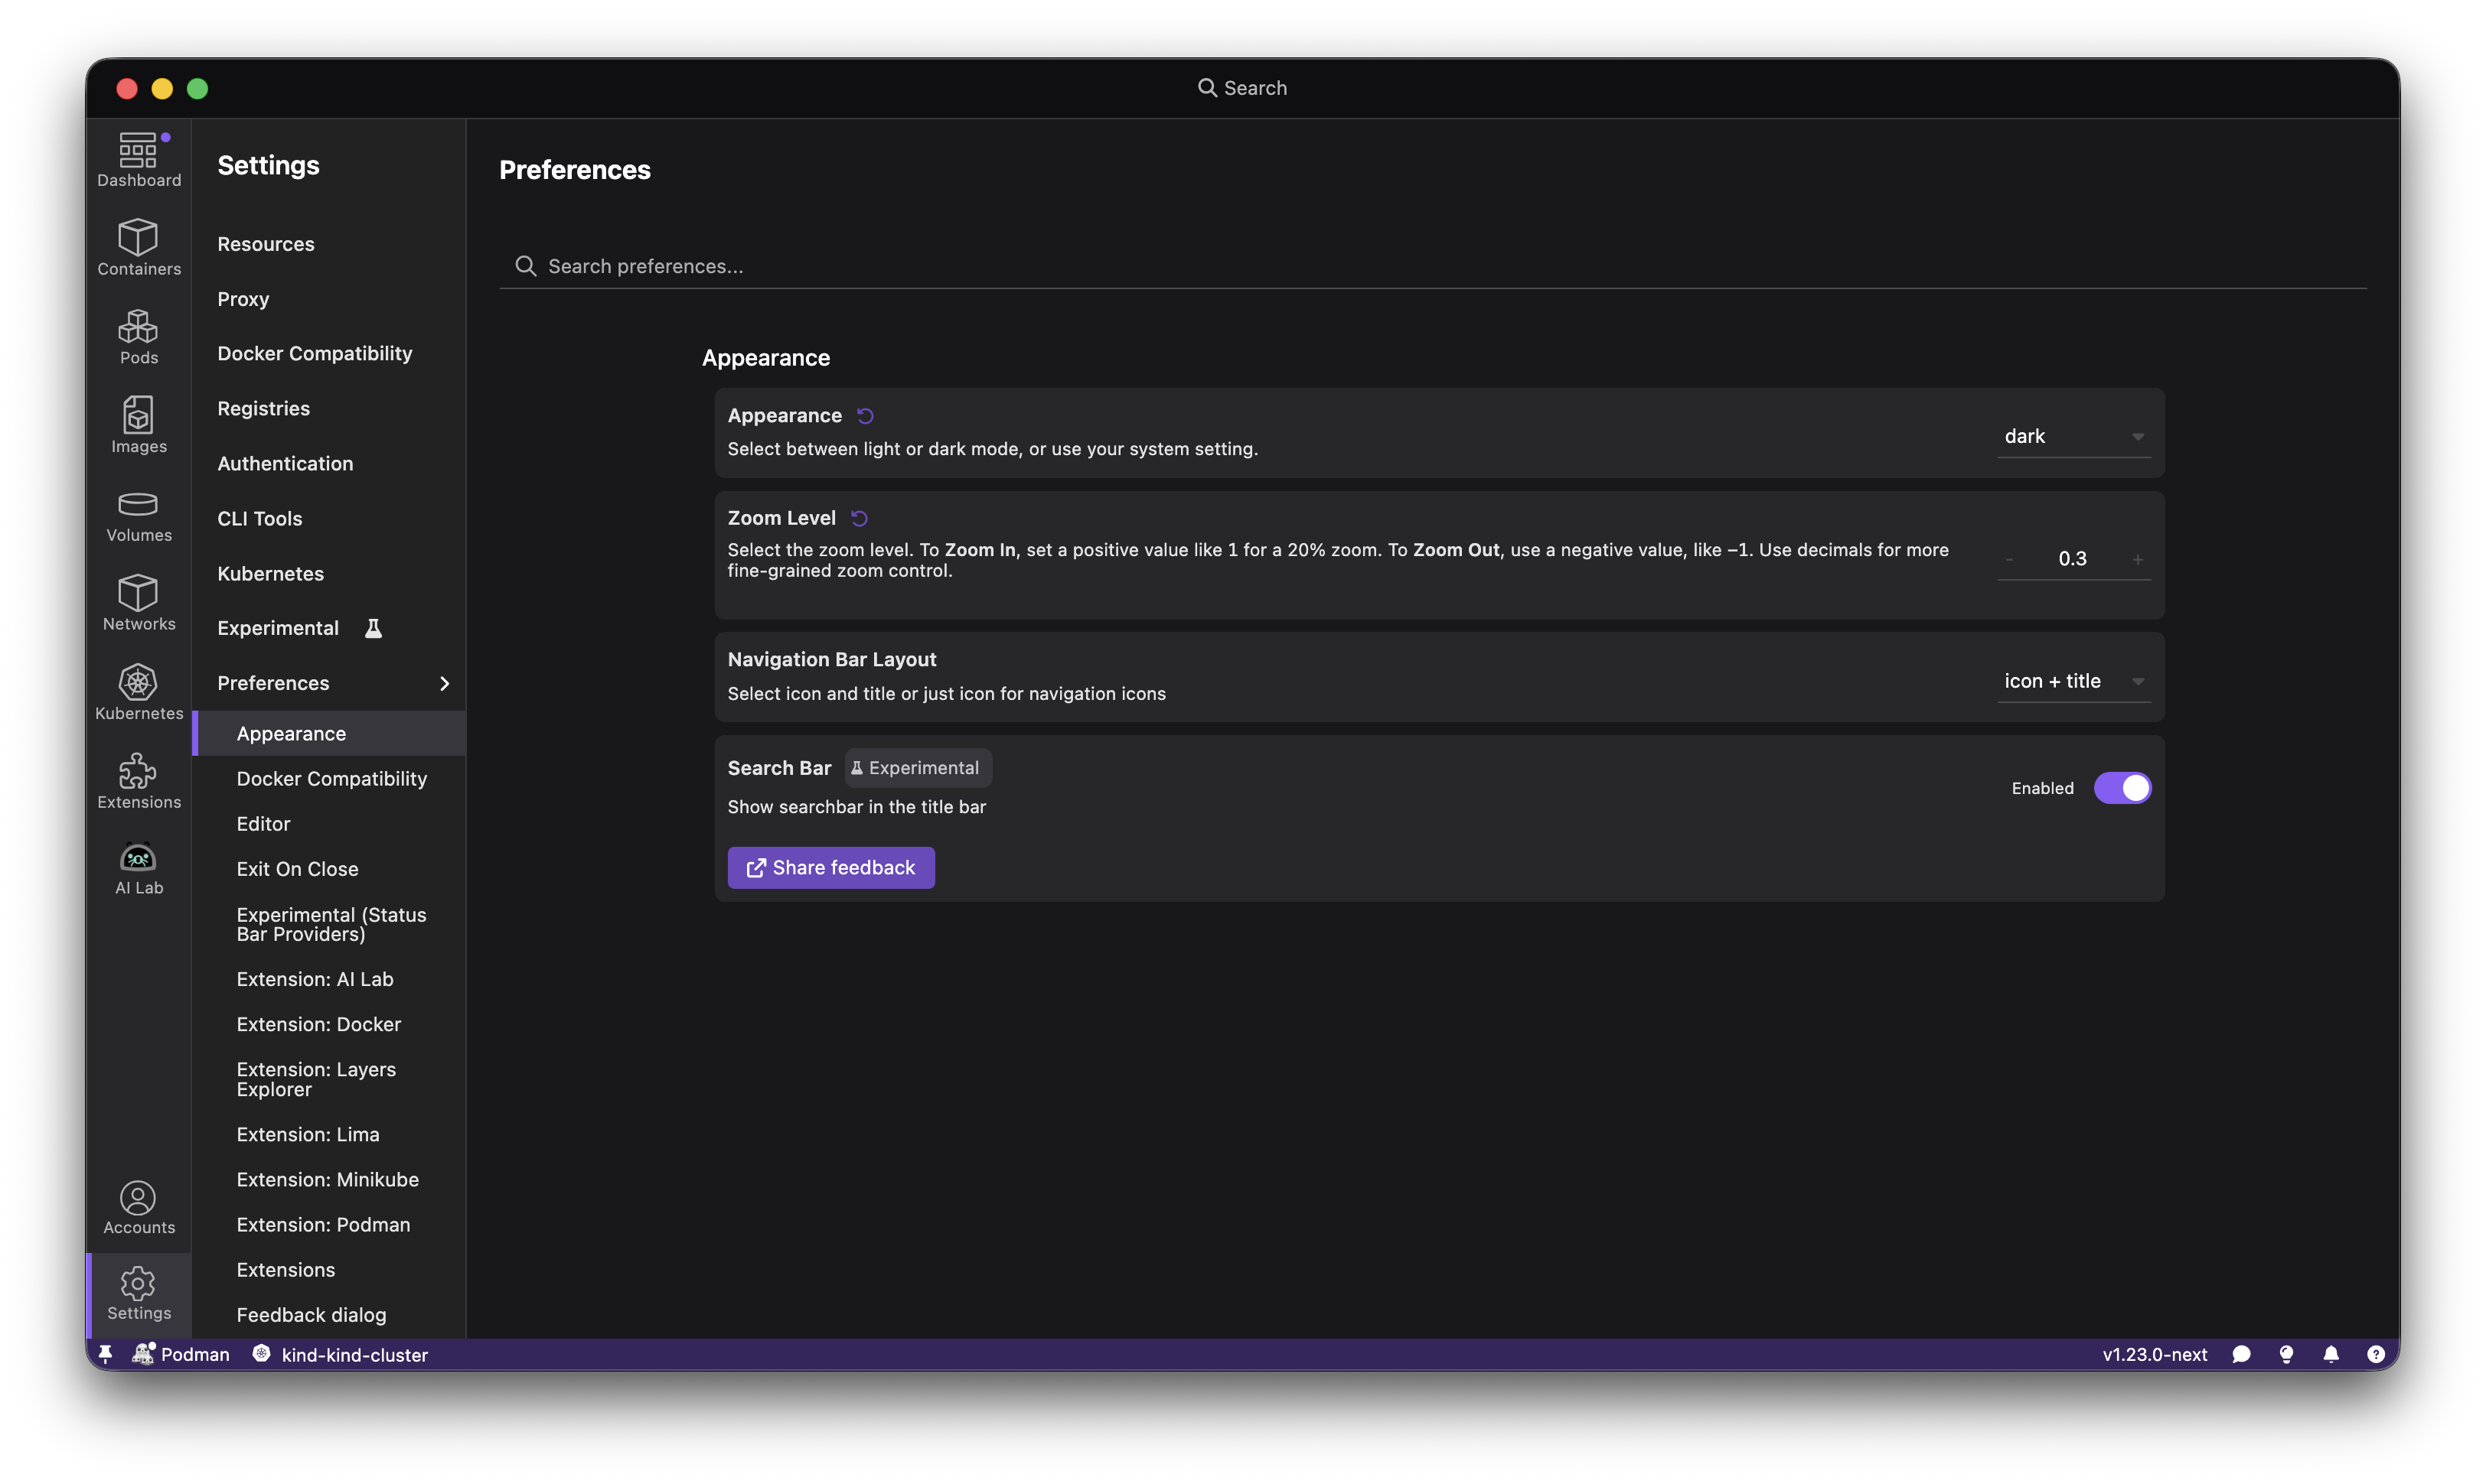Open the Dashboard from the sidebar
This screenshot has height=1484, width=2486.
(138, 158)
